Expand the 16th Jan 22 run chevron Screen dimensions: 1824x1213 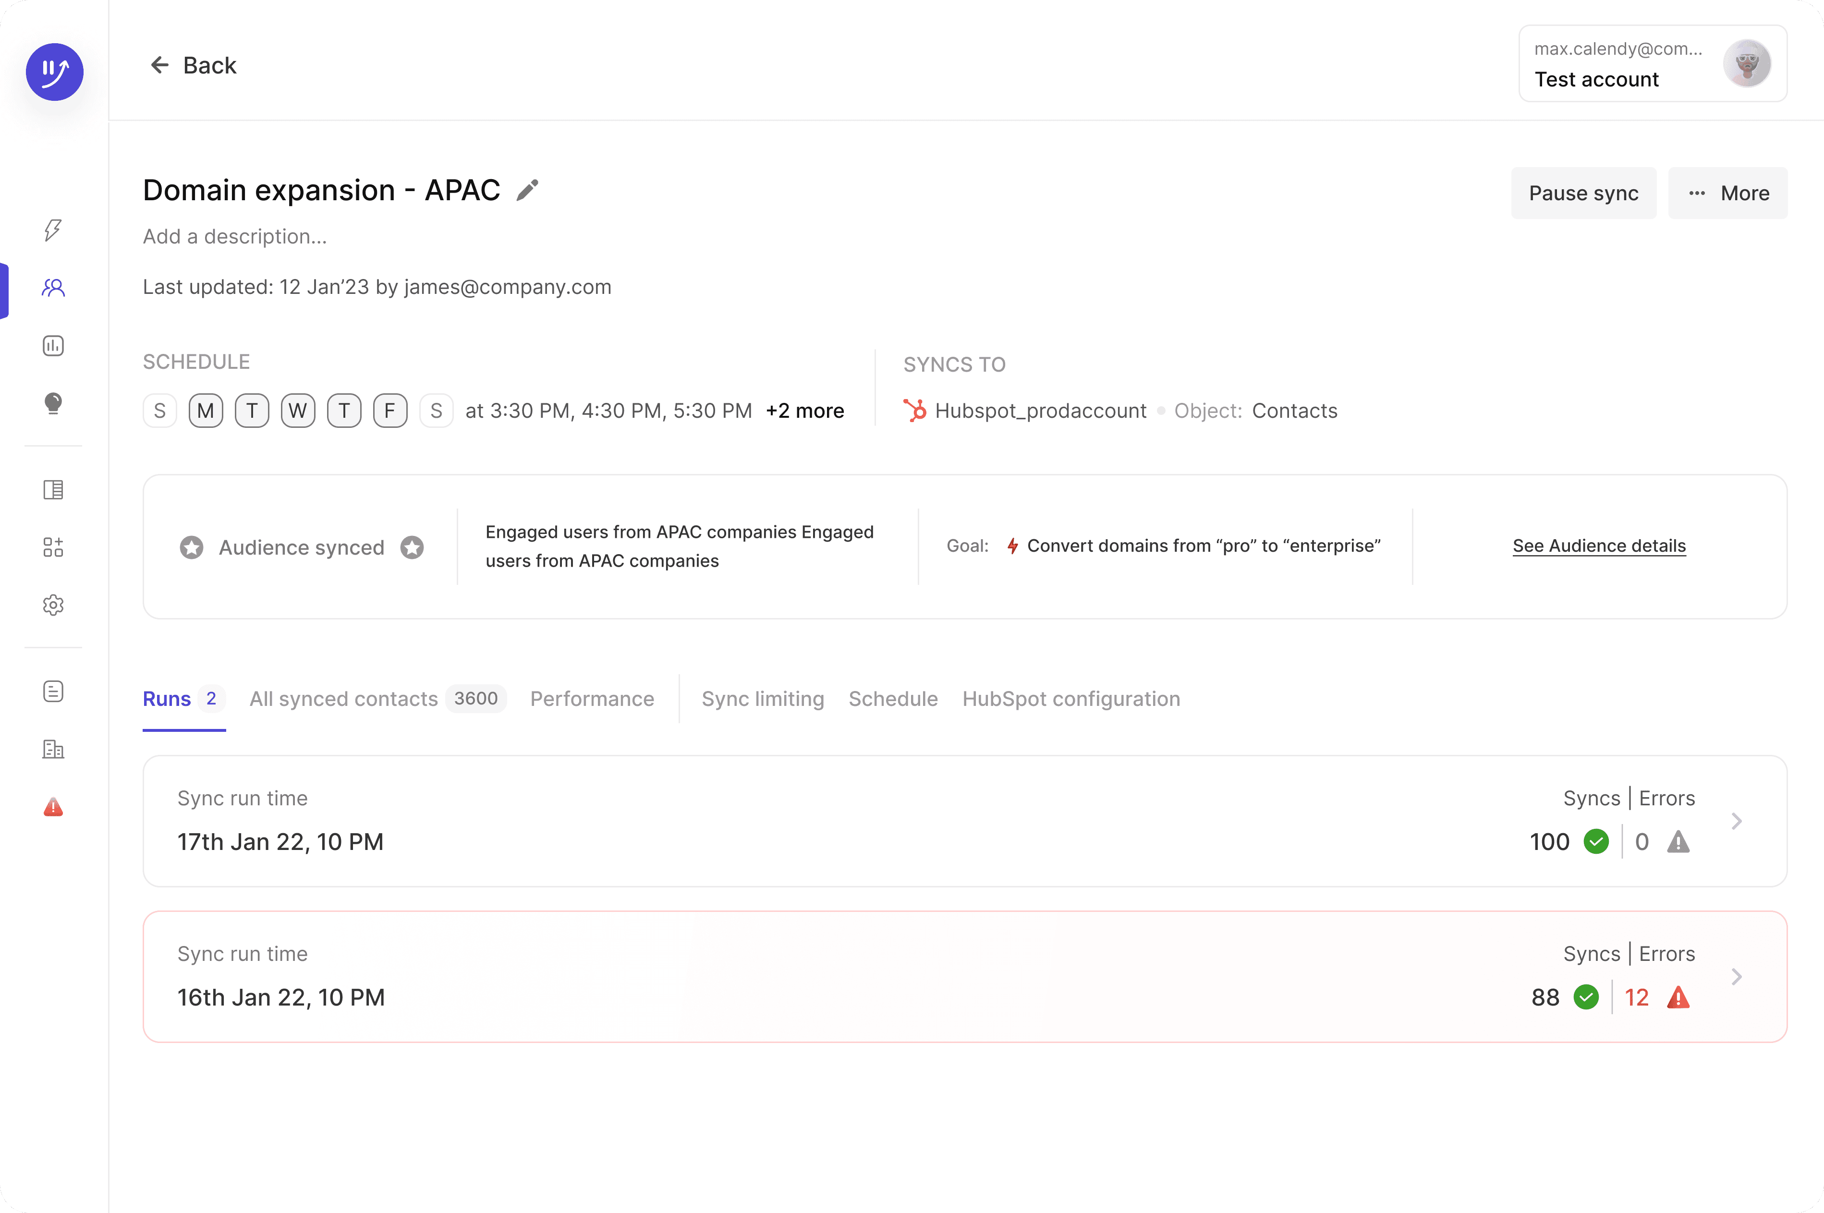point(1736,976)
